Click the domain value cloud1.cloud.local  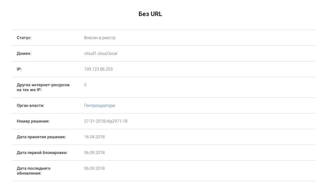[101, 53]
